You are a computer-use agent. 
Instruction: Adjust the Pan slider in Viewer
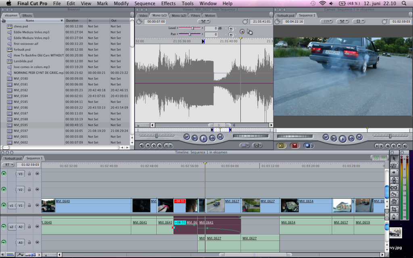(190, 34)
